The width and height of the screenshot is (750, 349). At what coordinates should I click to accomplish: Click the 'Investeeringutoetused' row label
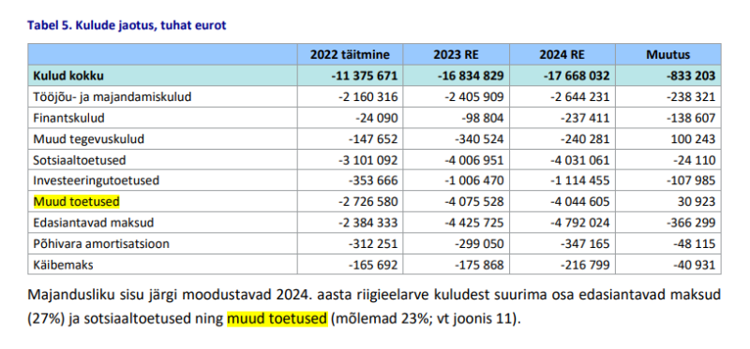pos(97,181)
